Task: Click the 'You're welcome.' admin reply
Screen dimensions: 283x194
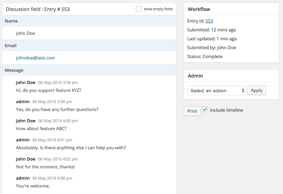Action: tap(33, 186)
